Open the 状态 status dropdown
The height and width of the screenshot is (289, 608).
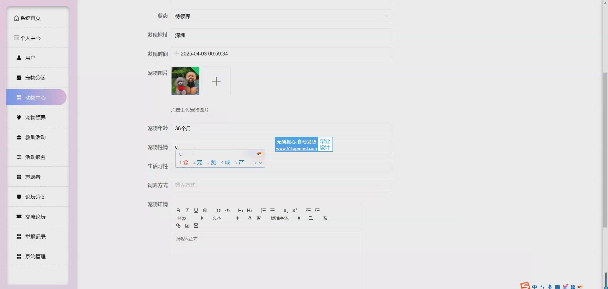281,16
